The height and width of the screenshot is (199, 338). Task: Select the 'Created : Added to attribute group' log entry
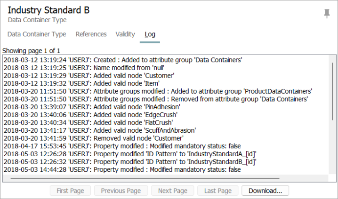tap(123, 60)
